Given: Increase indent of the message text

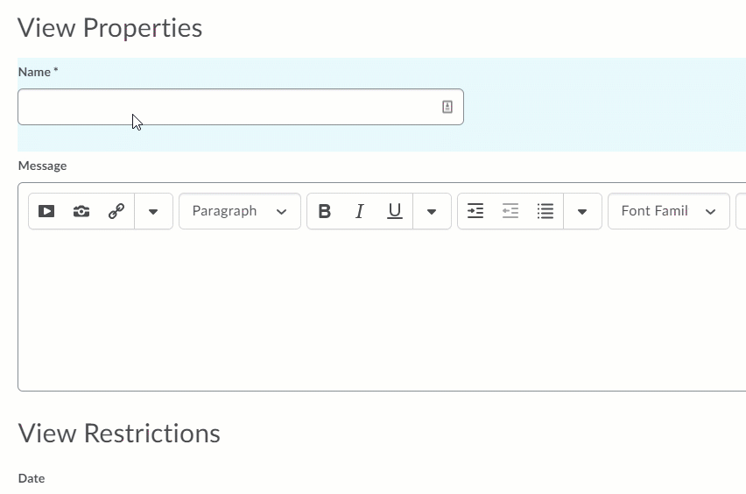Looking at the screenshot, I should pos(475,211).
